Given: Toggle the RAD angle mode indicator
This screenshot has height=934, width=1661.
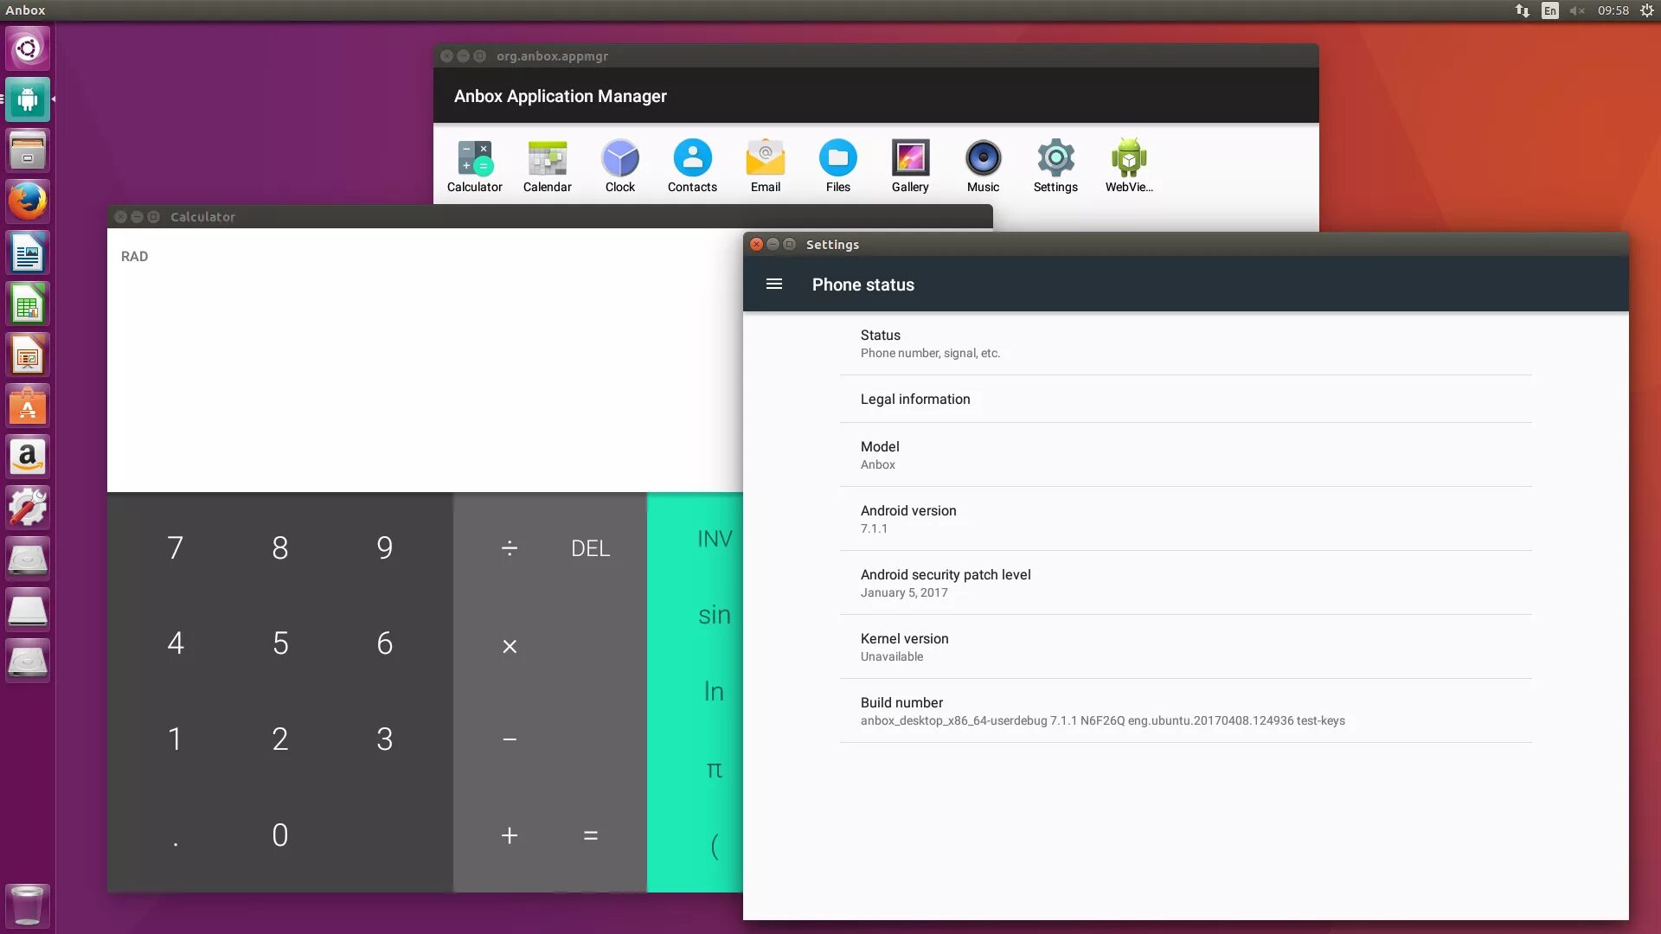Looking at the screenshot, I should [134, 257].
